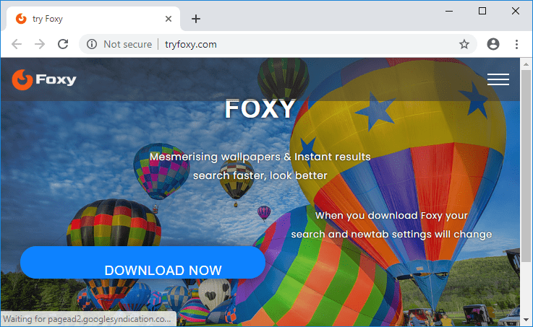Click the tryfoxy.com address bar
Image resolution: width=533 pixels, height=327 pixels.
pyautogui.click(x=278, y=44)
